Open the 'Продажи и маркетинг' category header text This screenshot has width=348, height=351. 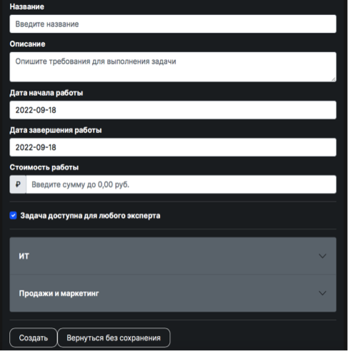click(59, 293)
